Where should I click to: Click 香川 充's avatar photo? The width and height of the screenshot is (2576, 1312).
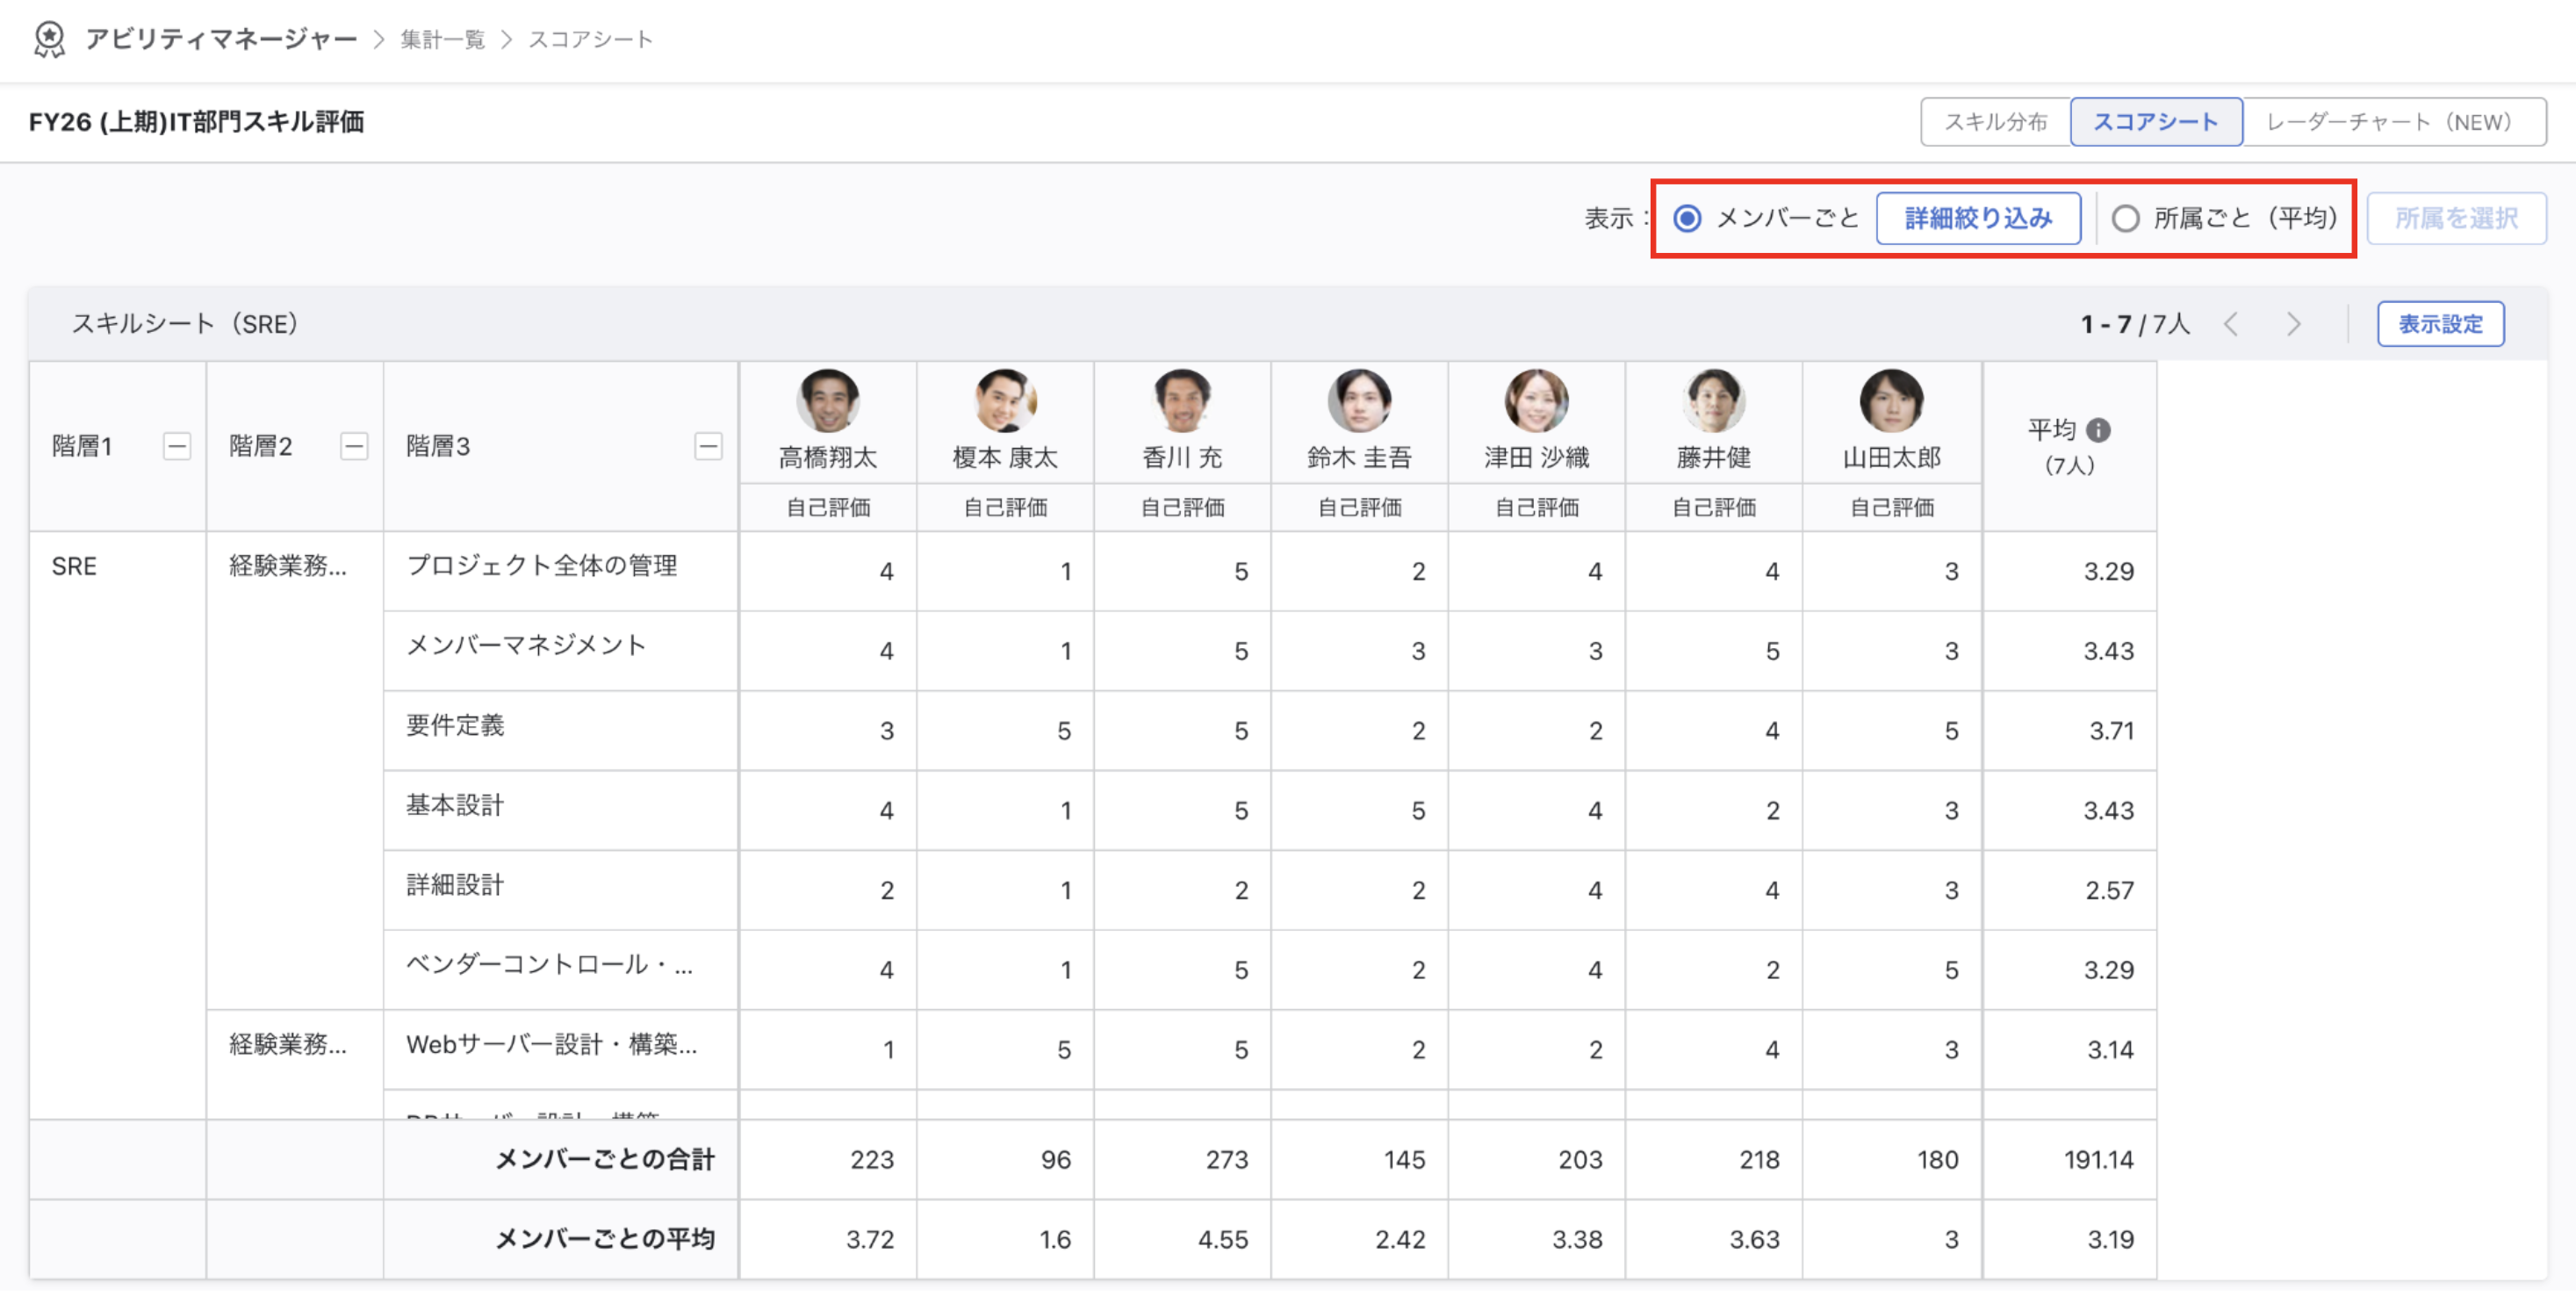coord(1182,401)
